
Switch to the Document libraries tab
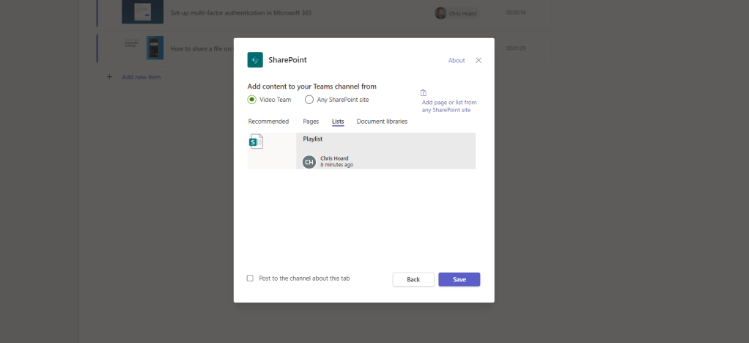(x=382, y=122)
